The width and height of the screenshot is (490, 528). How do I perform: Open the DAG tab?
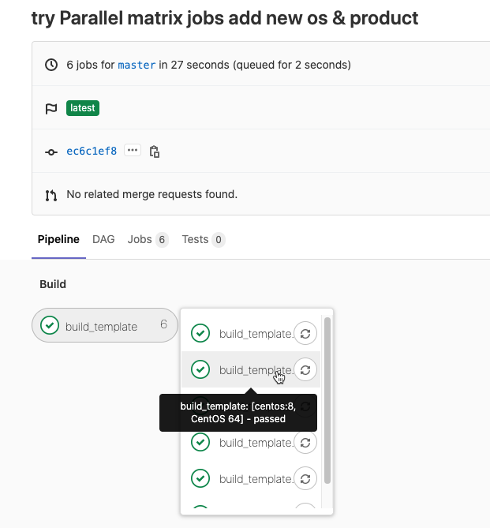pos(103,239)
